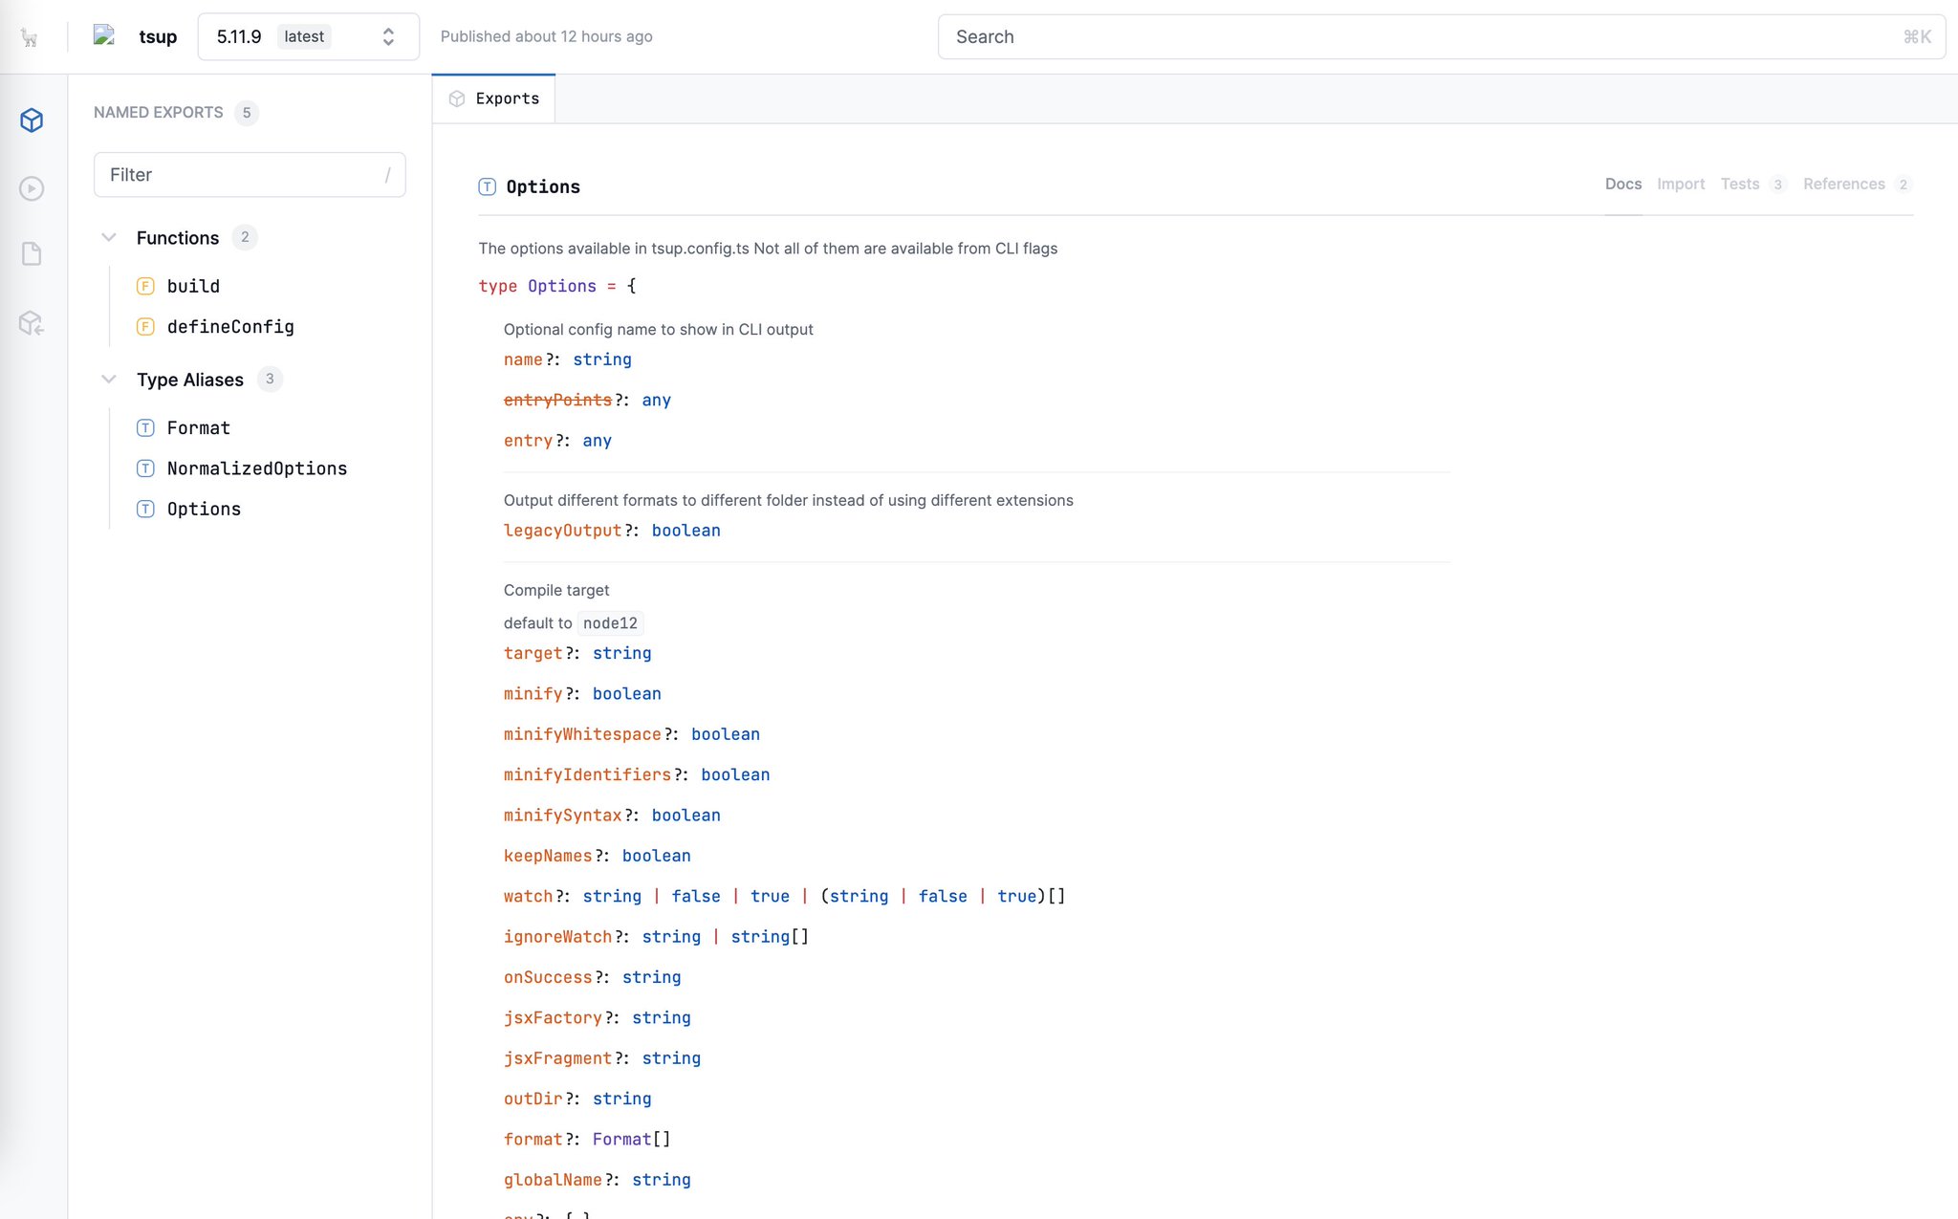Screen dimensions: 1958x1219
Task: Select Format under Type Aliases
Action: point(198,427)
